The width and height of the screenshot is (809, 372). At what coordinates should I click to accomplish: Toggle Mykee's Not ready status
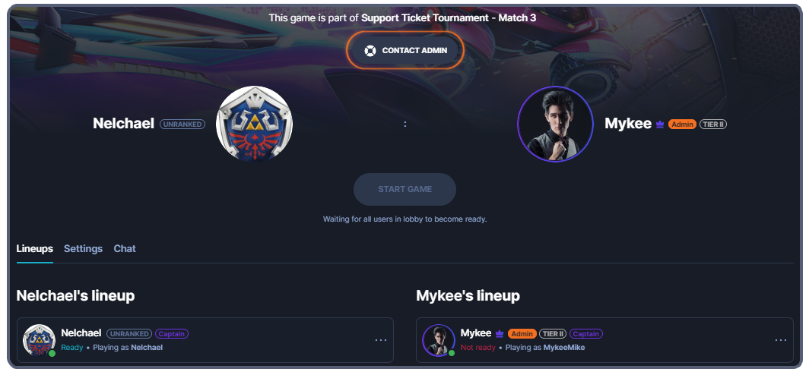click(477, 347)
